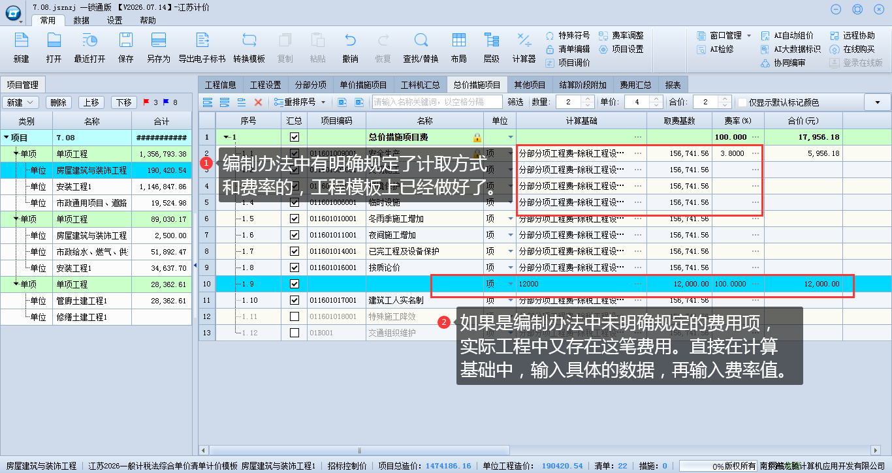Image resolution: width=892 pixels, height=473 pixels.
Task: Click the 新建 new file icon
Action: pyautogui.click(x=22, y=40)
